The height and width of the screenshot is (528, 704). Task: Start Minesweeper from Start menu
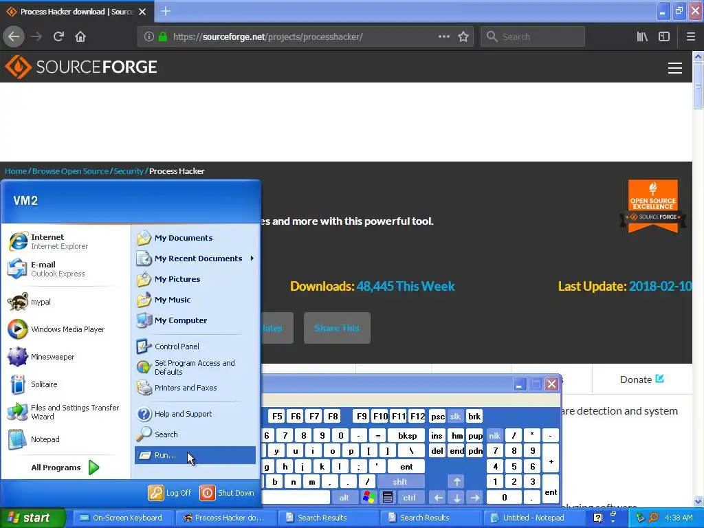click(x=65, y=357)
